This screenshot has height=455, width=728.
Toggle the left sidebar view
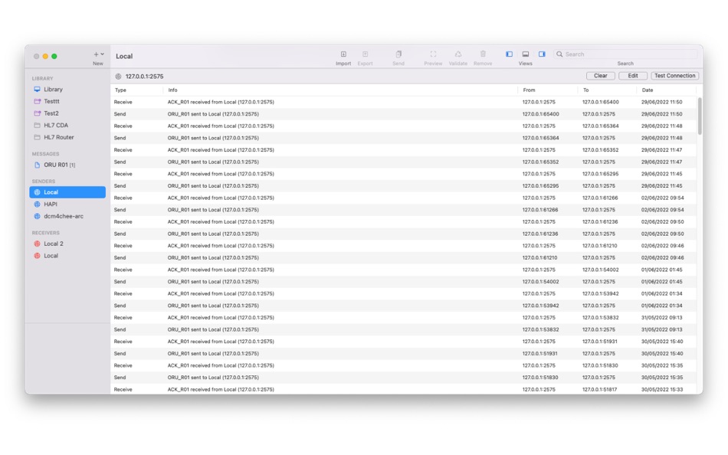509,54
